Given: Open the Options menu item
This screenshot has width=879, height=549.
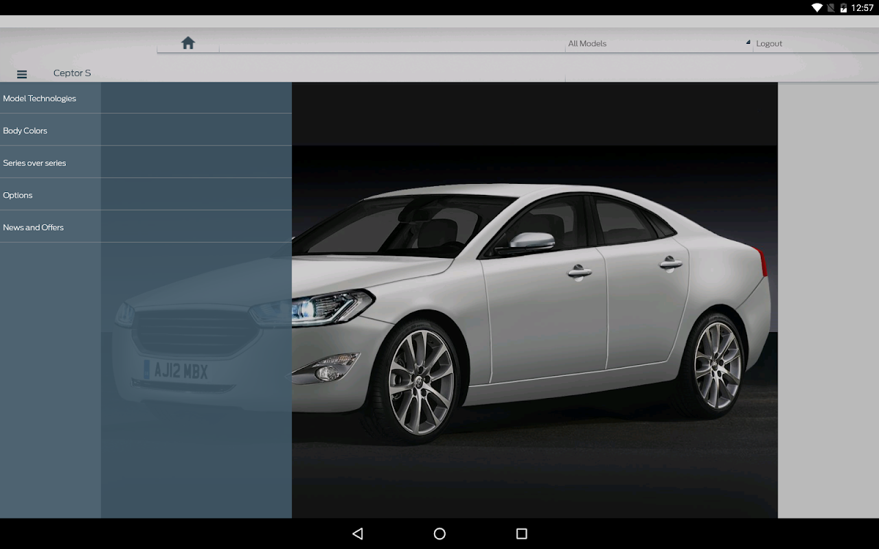Looking at the screenshot, I should pos(146,195).
